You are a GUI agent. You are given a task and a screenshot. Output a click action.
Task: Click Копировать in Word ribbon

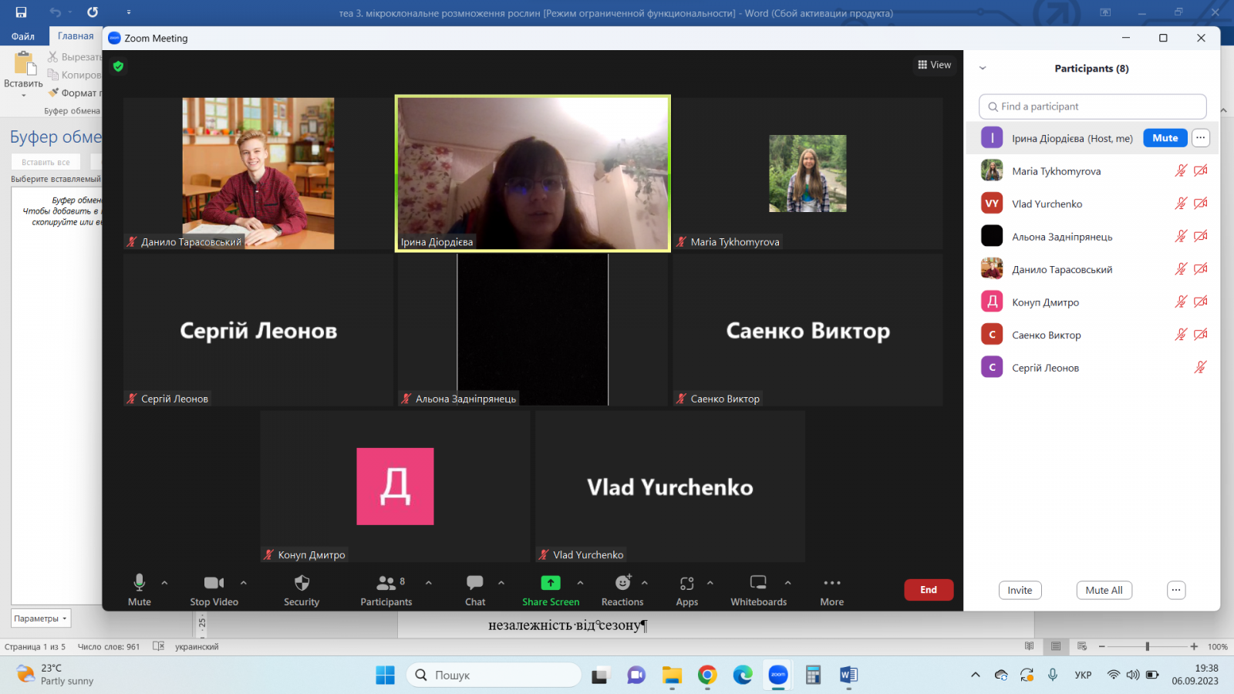pos(74,75)
